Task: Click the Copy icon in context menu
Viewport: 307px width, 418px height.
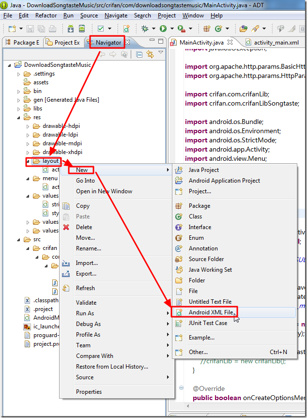Action: (66, 206)
